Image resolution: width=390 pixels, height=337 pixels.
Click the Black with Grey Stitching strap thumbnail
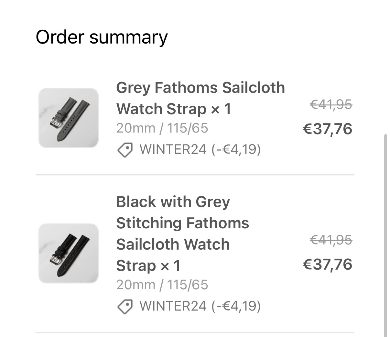click(x=68, y=253)
